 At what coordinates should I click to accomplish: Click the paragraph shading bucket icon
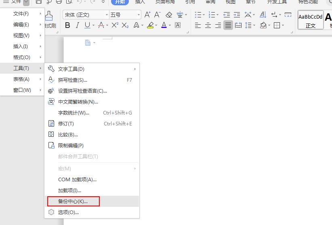click(263, 25)
